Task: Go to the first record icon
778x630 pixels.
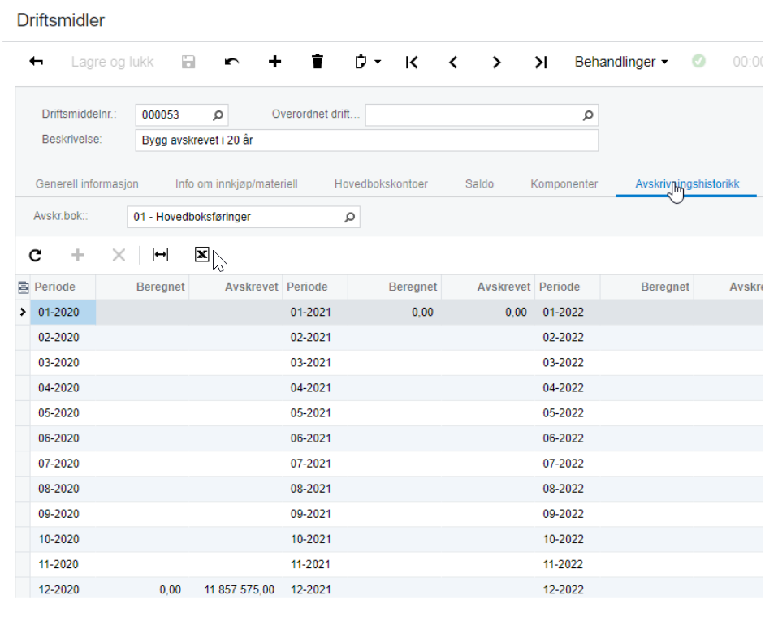Action: tap(411, 62)
